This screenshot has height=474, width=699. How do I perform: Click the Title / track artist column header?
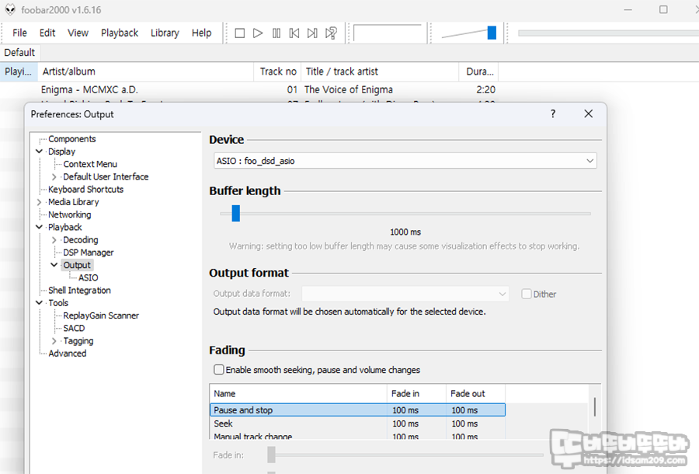(x=380, y=71)
